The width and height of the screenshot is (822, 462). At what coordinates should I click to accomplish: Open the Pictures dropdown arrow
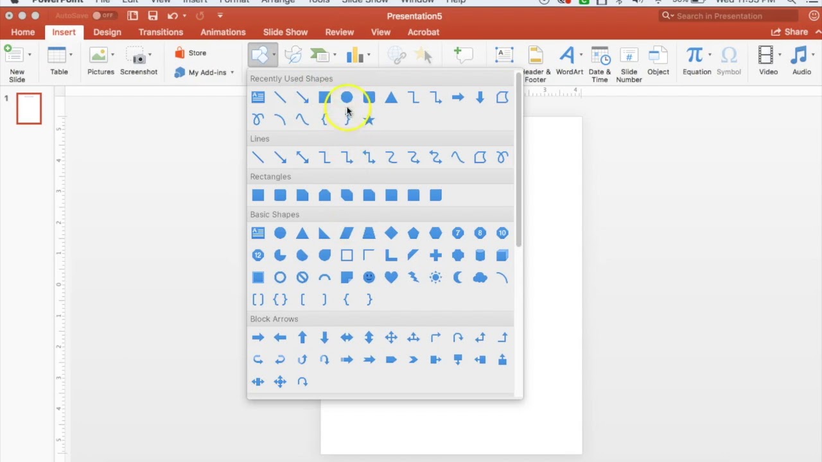coord(112,55)
